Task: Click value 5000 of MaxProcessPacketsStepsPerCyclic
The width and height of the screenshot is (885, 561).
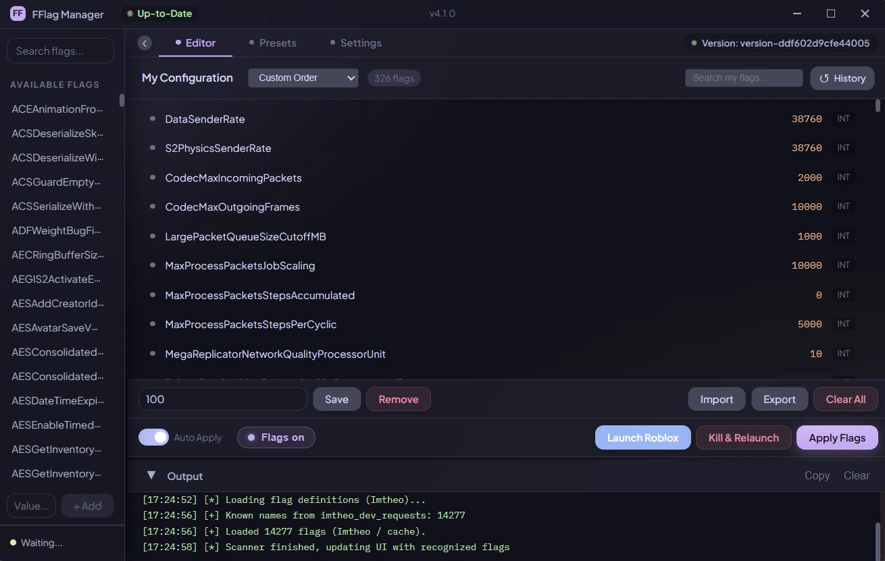Action: (809, 324)
